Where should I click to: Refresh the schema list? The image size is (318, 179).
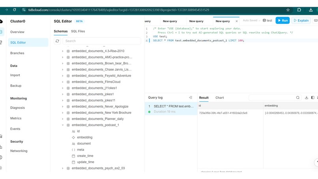(57, 41)
